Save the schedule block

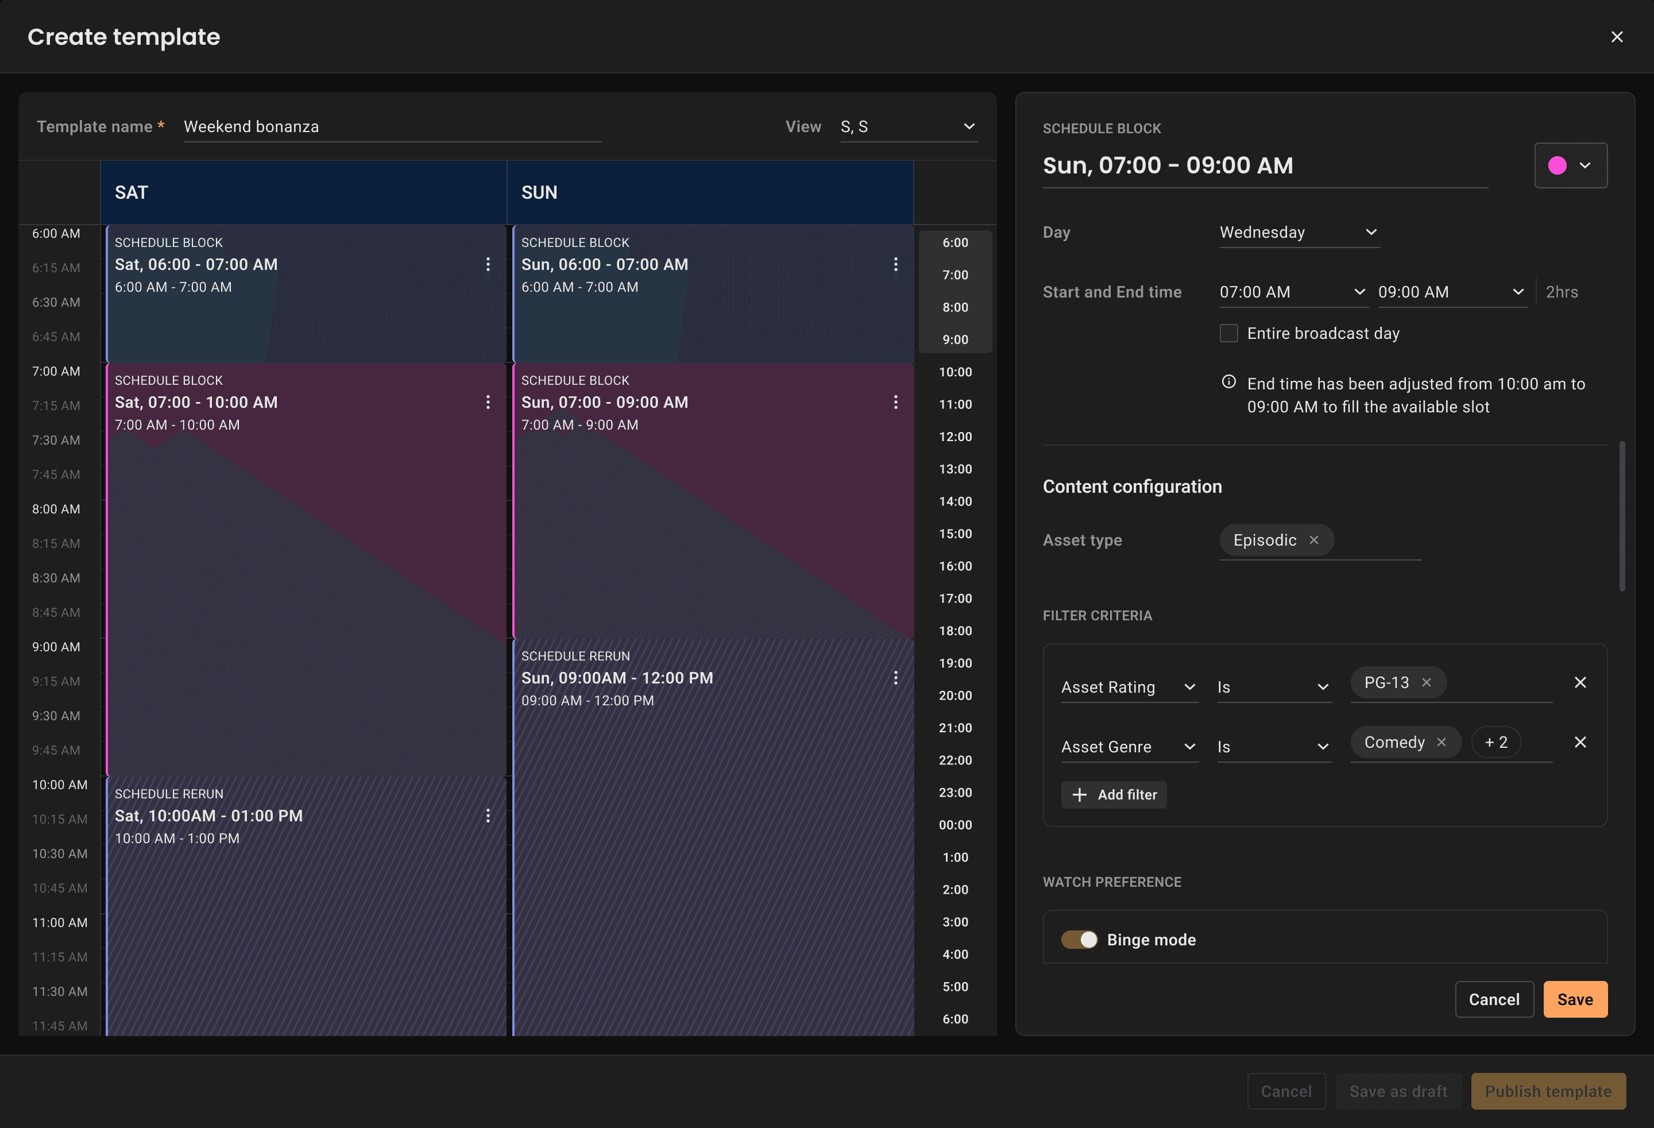pyautogui.click(x=1574, y=999)
